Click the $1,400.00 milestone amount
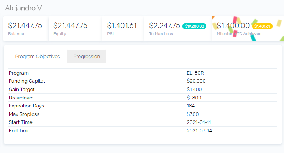Screen dimensions: 284x153 point(233,26)
